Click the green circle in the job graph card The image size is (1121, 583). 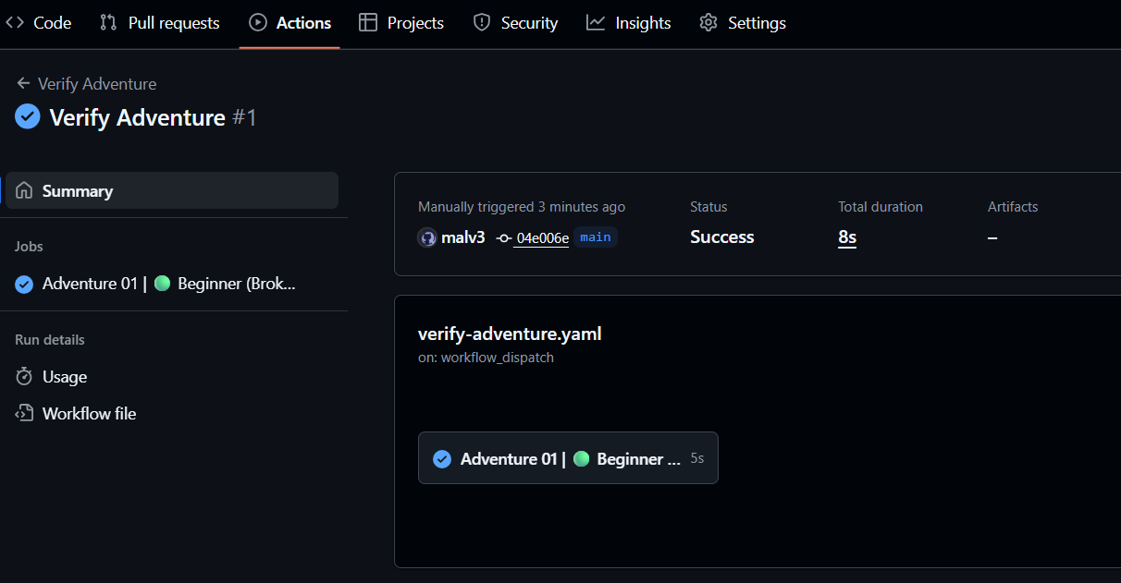pos(581,458)
